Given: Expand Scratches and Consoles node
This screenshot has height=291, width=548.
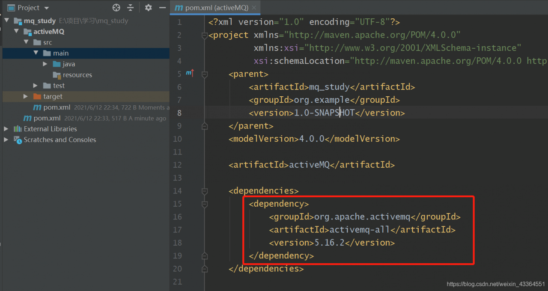Looking at the screenshot, I should [x=6, y=140].
